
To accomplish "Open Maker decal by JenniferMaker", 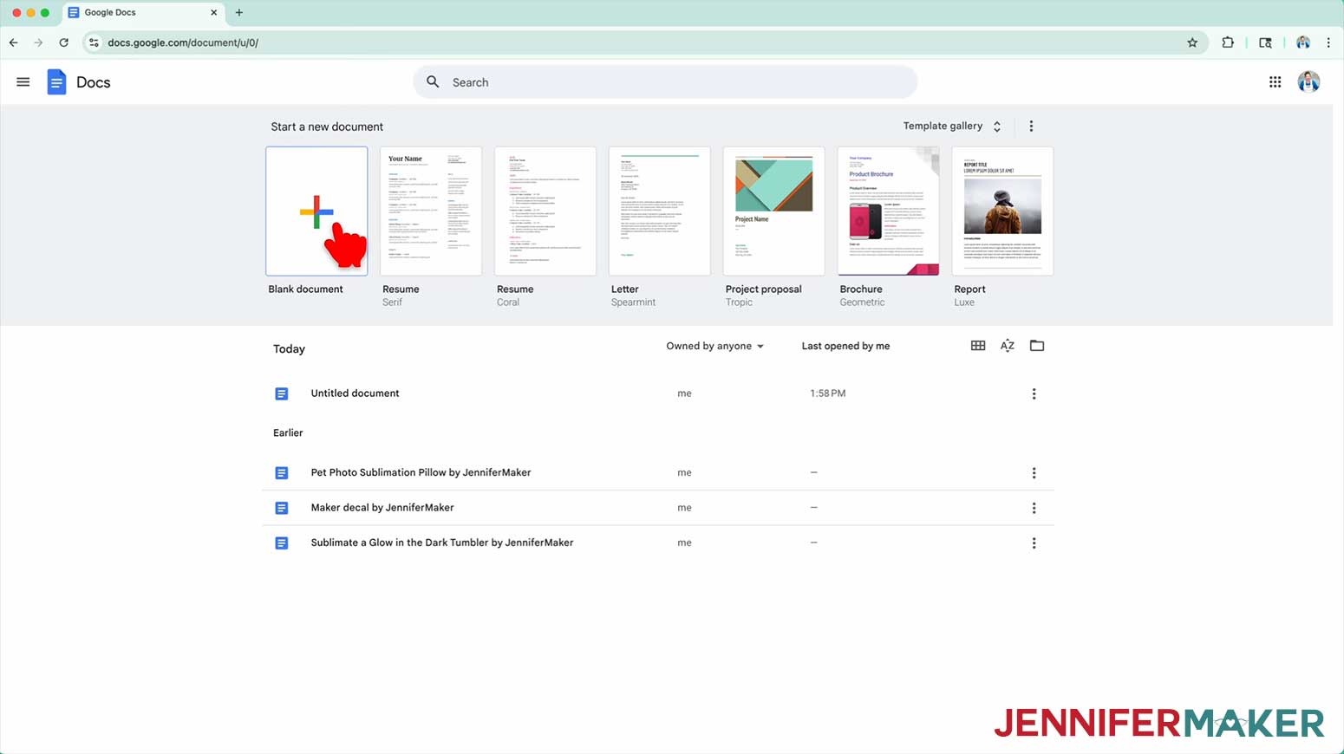I will click(382, 508).
